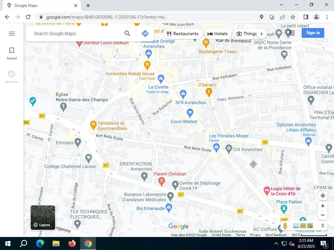
Task: Click the Docteur Louis Dadoun pin
Action: point(80,44)
